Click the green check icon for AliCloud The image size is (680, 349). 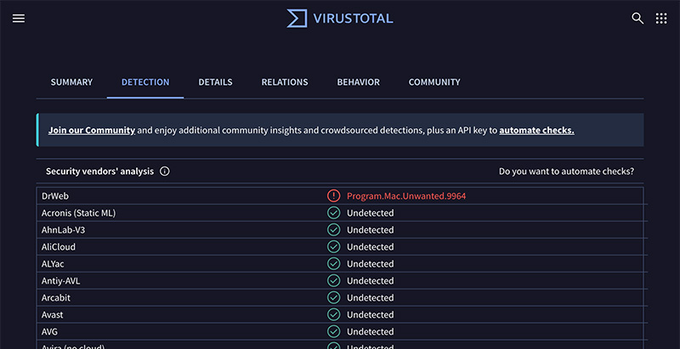(333, 247)
